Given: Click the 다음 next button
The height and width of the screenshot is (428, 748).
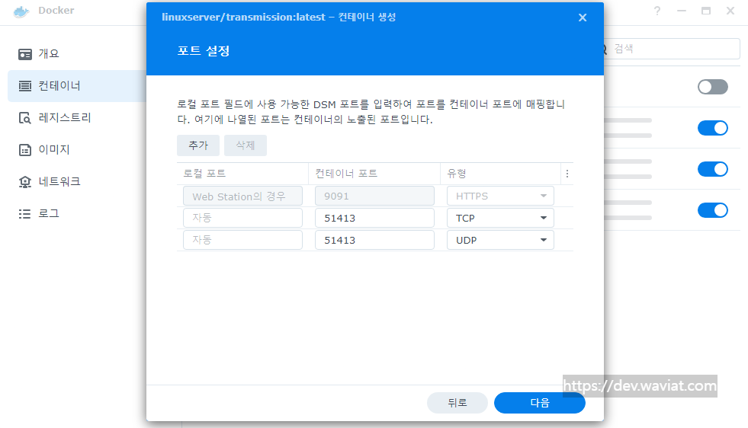Looking at the screenshot, I should (x=540, y=403).
